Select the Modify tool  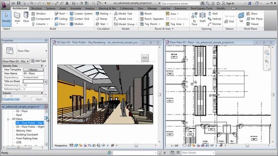coord(7,19)
